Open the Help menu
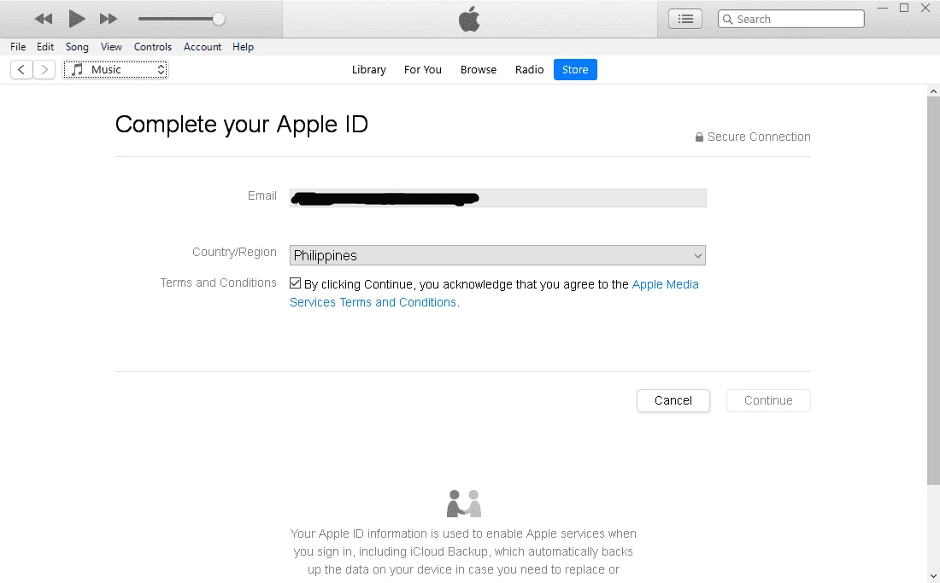This screenshot has height=583, width=940. (x=243, y=47)
